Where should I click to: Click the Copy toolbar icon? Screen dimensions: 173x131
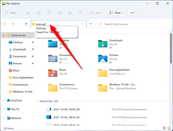[x=39, y=13]
